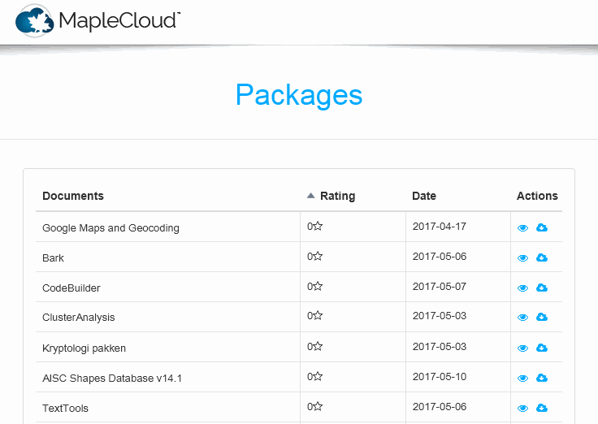Download the Kryptologi pakken package
Image resolution: width=598 pixels, height=424 pixels.
pos(542,348)
